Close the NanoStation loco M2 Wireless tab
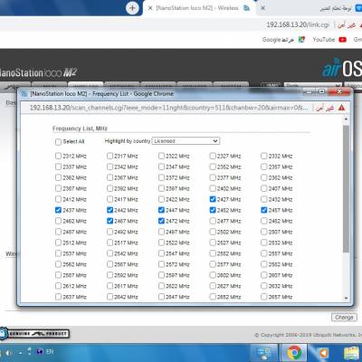Image resolution: width=362 pixels, height=362 pixels. click(x=150, y=8)
